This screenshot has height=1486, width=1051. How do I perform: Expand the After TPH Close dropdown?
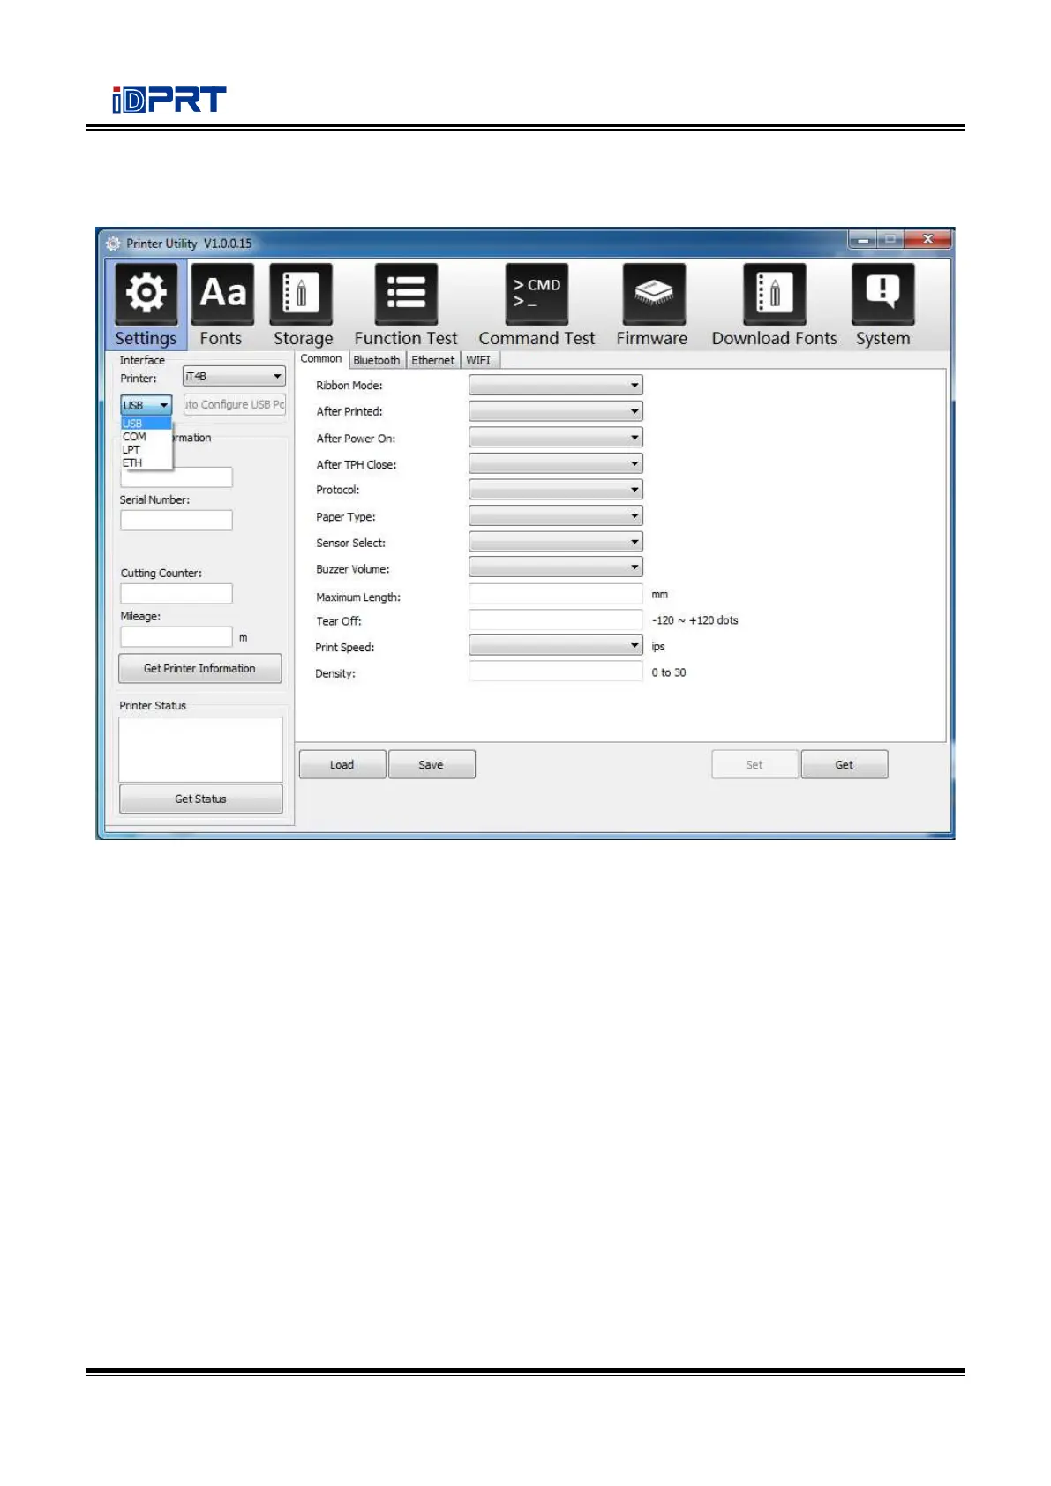[556, 463]
